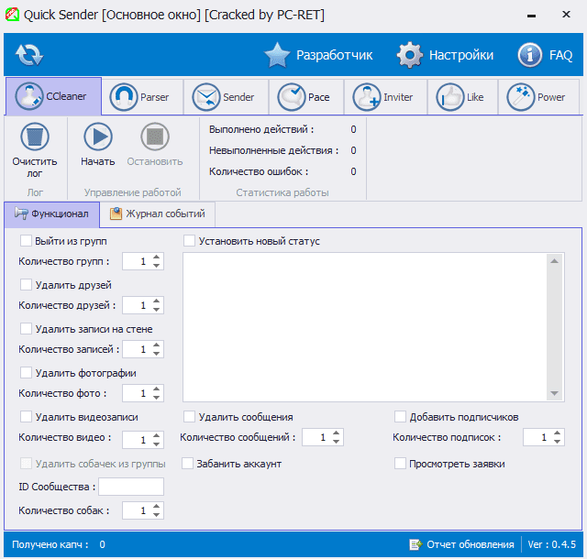The height and width of the screenshot is (559, 587).
Task: Enable Удалить записи на стене checkbox
Action: (x=26, y=328)
